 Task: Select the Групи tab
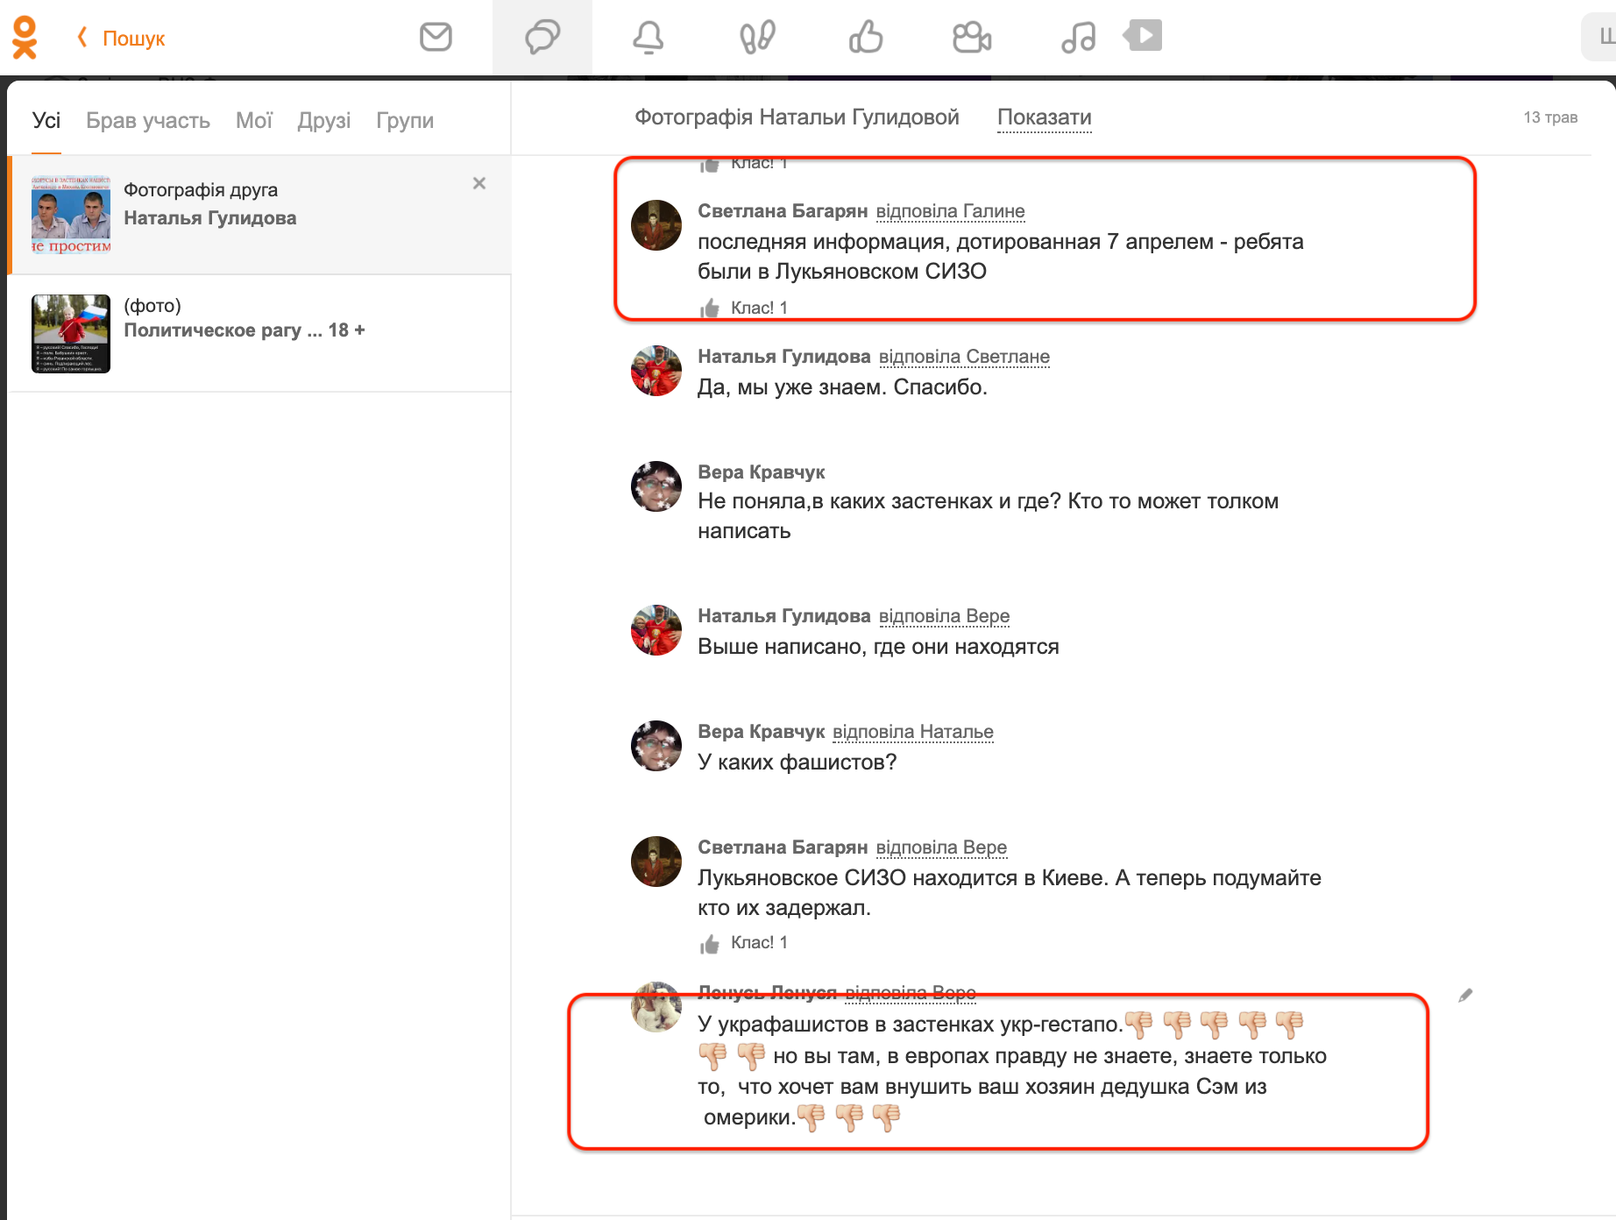tap(405, 121)
